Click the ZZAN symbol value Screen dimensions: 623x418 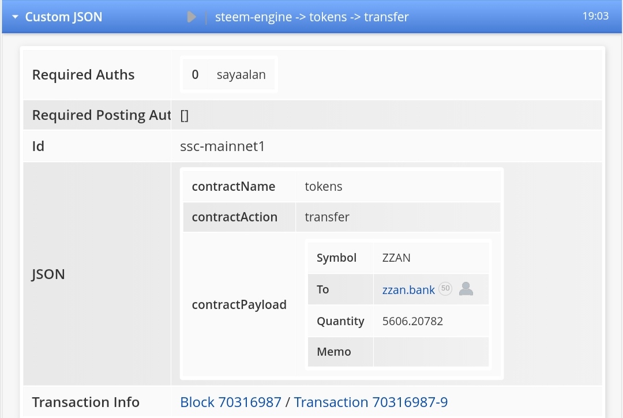(x=396, y=258)
